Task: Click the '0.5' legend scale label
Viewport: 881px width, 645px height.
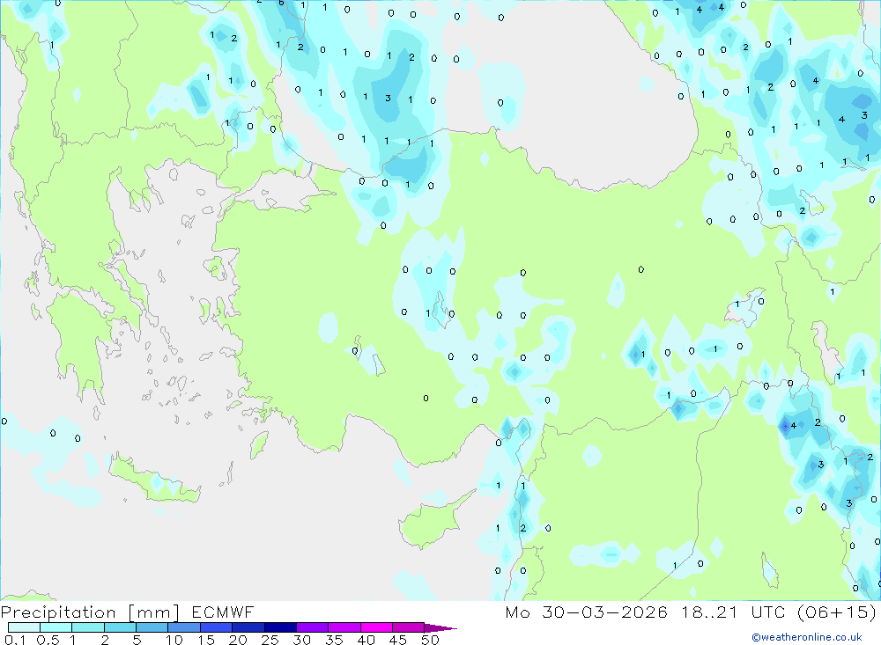Action: pyautogui.click(x=48, y=640)
